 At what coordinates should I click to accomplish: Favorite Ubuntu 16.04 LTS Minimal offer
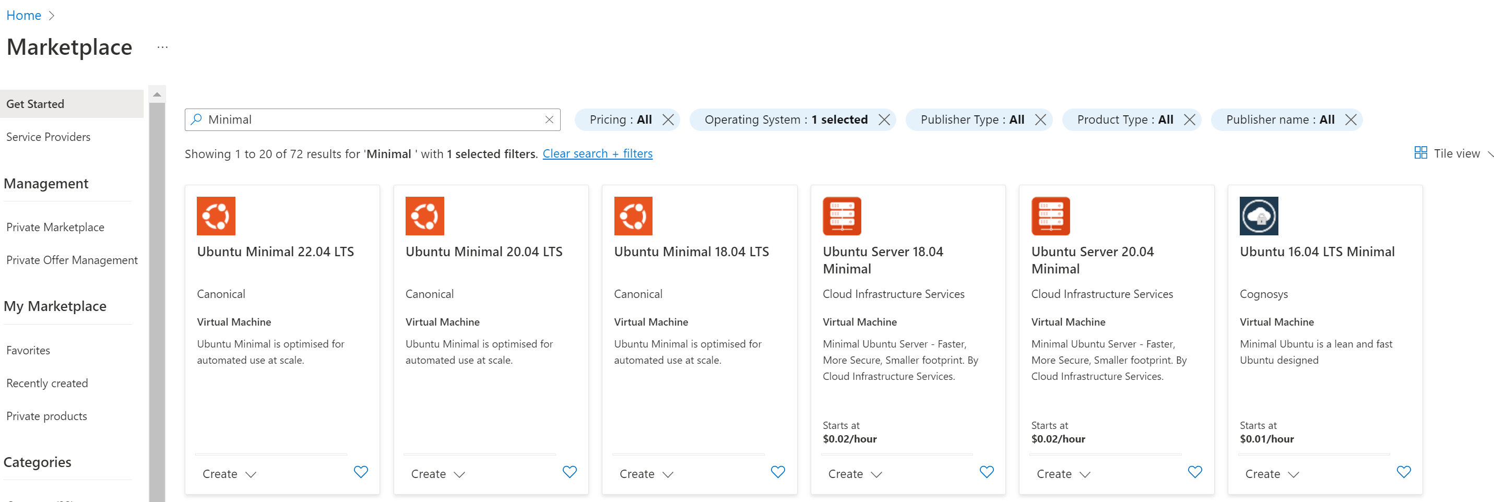[x=1404, y=472]
